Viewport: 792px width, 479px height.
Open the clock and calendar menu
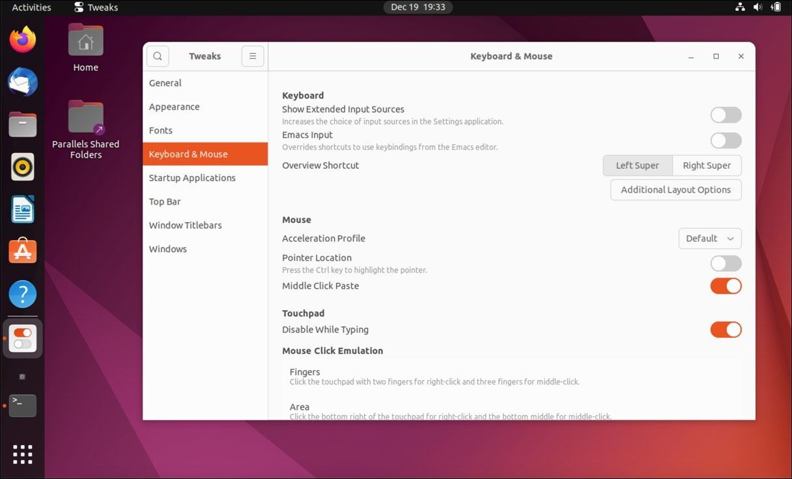pyautogui.click(x=417, y=7)
